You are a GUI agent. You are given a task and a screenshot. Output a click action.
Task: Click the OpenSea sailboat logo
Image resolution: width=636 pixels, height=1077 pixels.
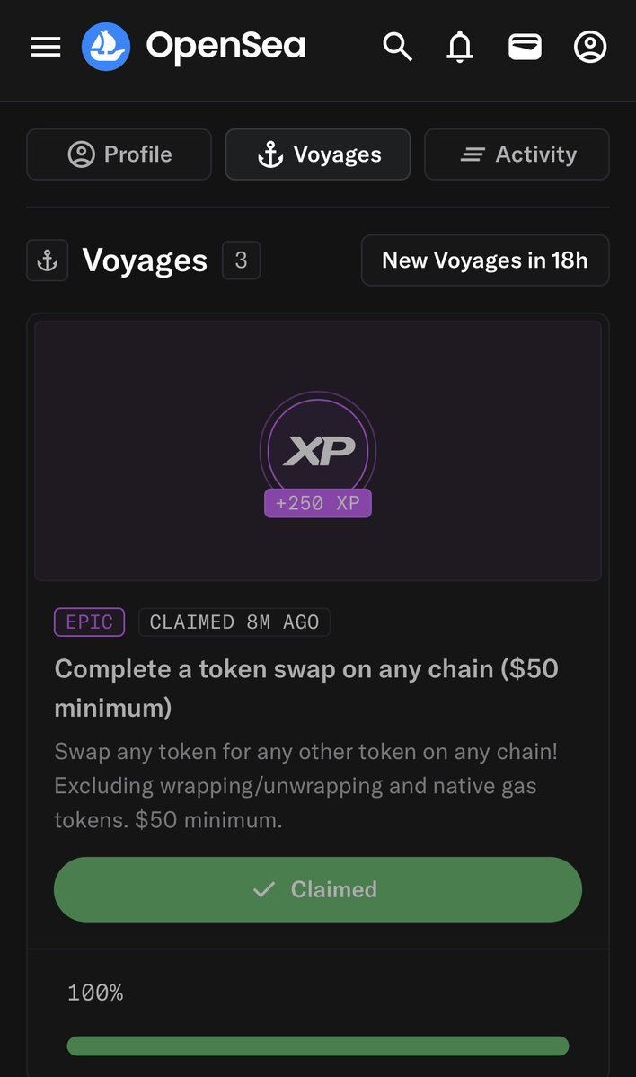pyautogui.click(x=106, y=47)
